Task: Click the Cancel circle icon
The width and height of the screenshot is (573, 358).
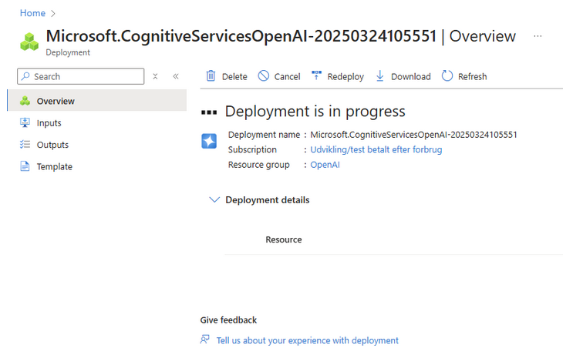Action: point(264,76)
